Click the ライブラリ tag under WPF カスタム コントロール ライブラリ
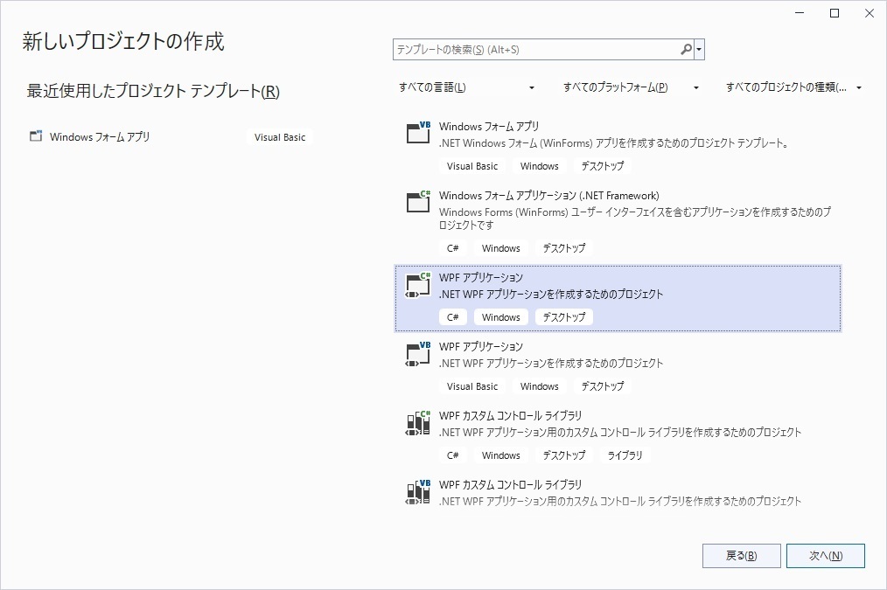887x590 pixels. coord(624,455)
